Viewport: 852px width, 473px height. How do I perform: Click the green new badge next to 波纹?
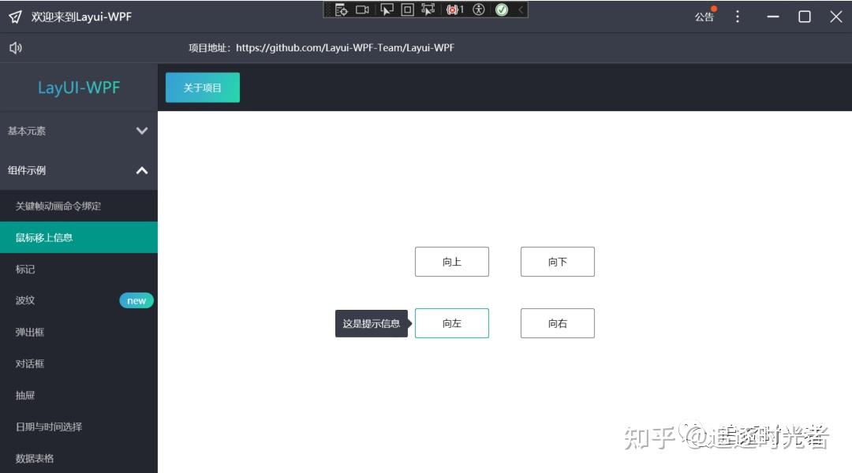[136, 300]
